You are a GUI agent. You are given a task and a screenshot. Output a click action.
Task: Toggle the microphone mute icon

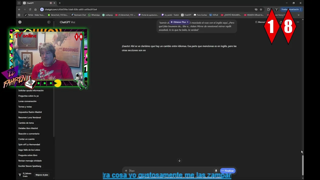tap(216, 171)
